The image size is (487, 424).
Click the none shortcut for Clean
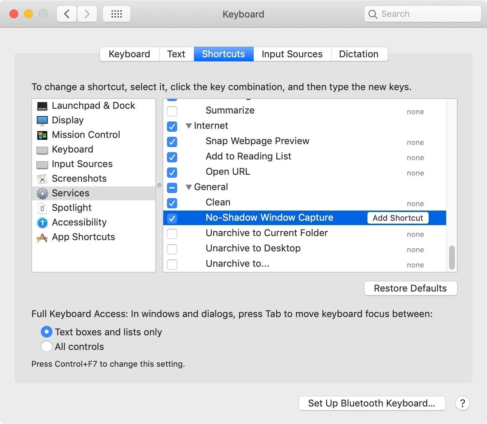coord(415,204)
